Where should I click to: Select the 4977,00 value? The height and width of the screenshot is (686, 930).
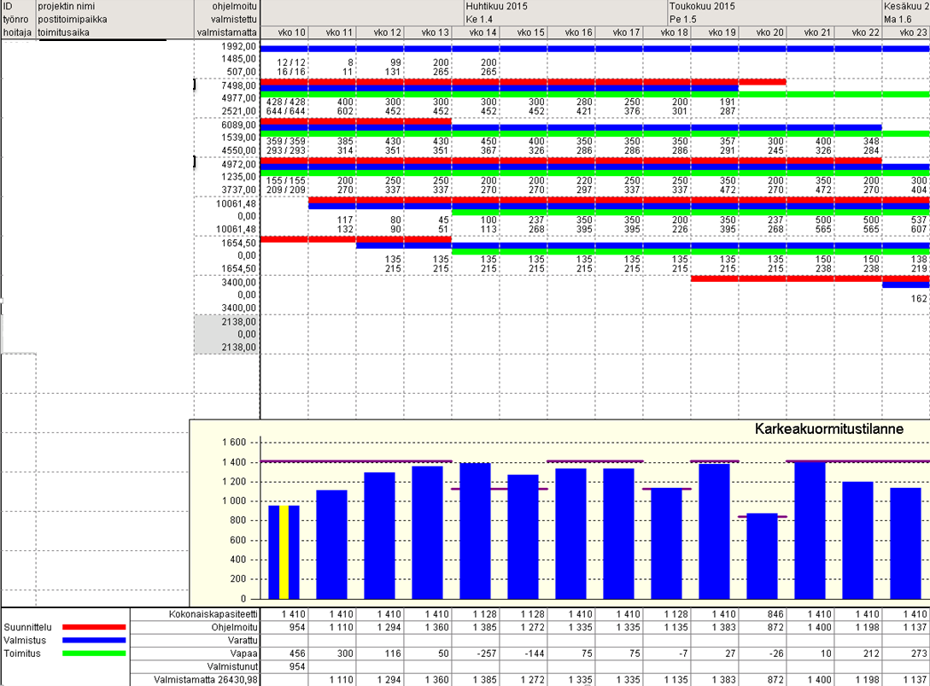point(239,98)
